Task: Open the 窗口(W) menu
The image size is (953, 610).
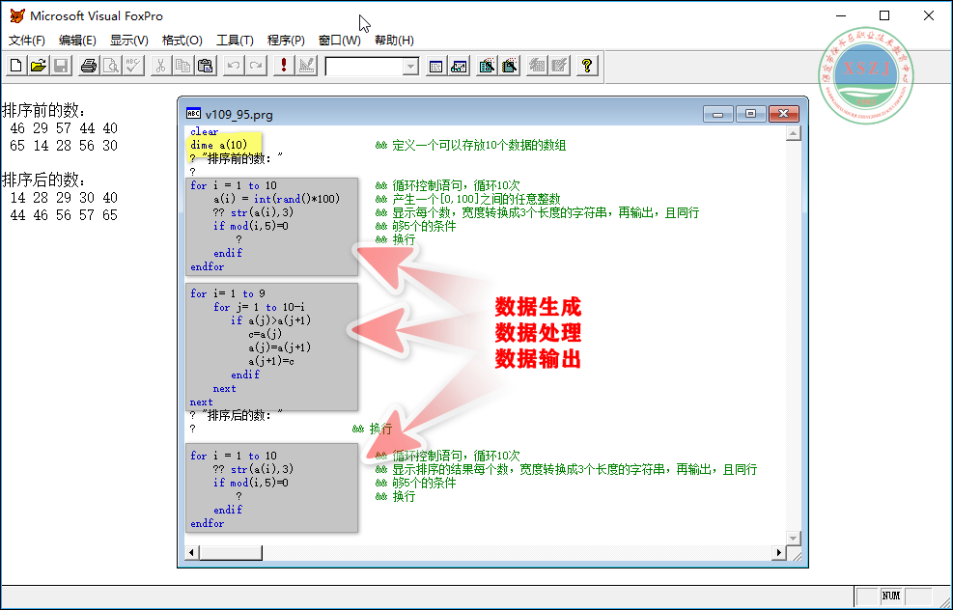Action: pos(339,41)
